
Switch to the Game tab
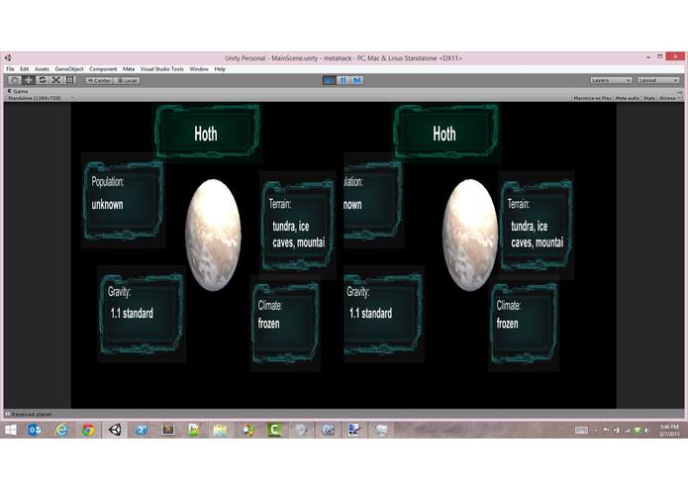point(18,91)
